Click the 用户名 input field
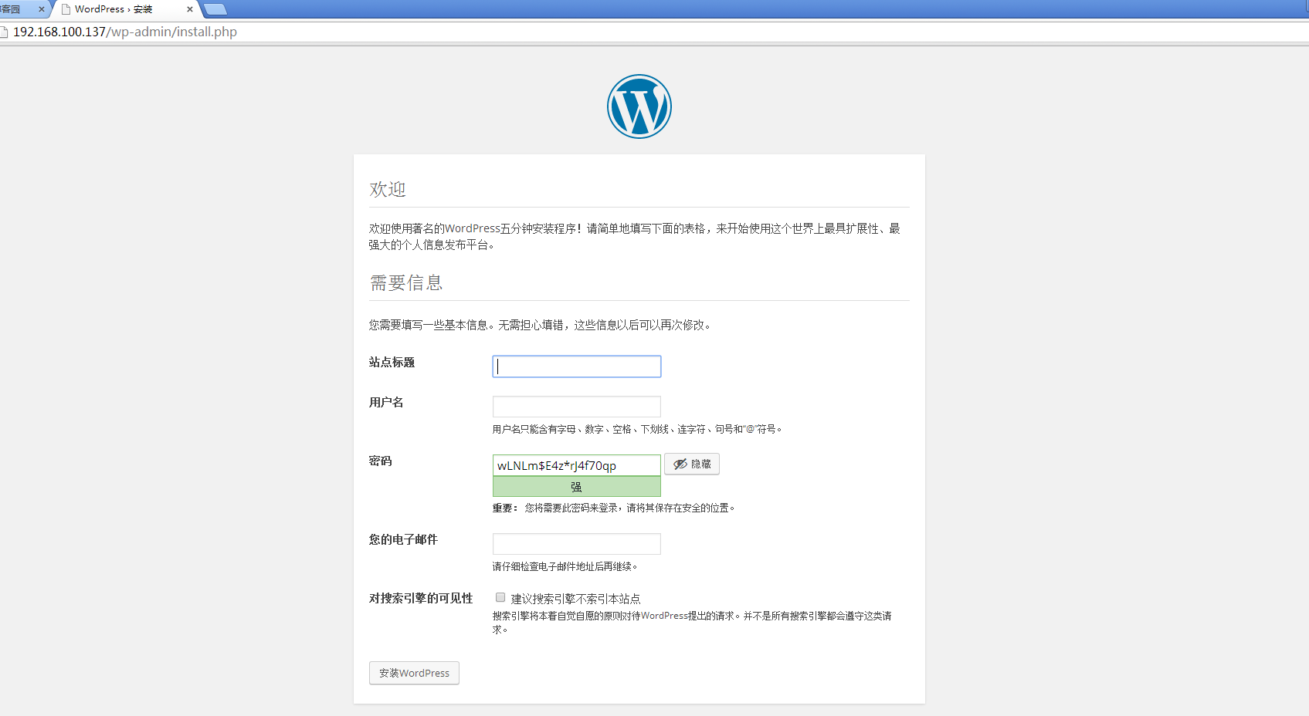 [577, 407]
